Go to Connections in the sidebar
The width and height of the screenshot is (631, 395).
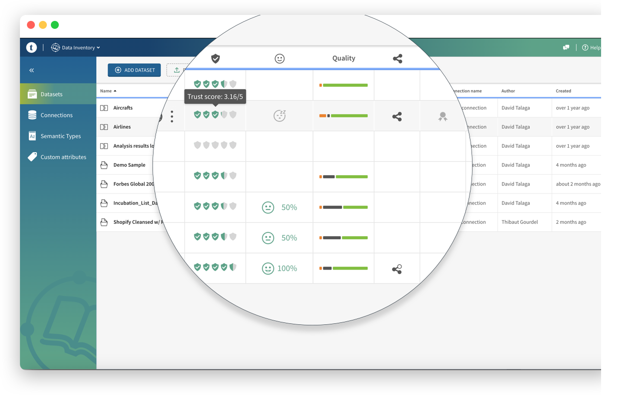point(56,115)
